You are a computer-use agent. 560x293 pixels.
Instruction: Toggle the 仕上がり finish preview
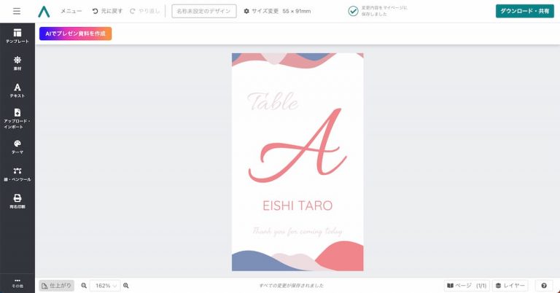coord(56,286)
